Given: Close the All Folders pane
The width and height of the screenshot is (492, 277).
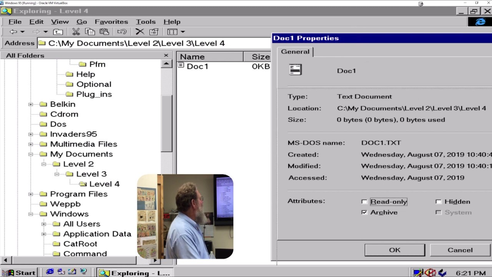Looking at the screenshot, I should (x=166, y=55).
